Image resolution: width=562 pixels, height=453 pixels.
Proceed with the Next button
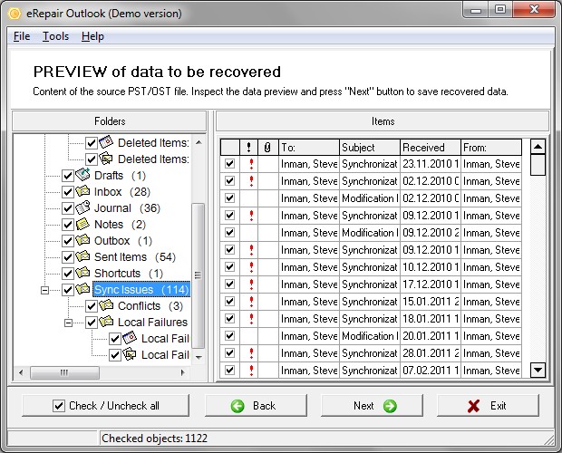click(x=372, y=405)
